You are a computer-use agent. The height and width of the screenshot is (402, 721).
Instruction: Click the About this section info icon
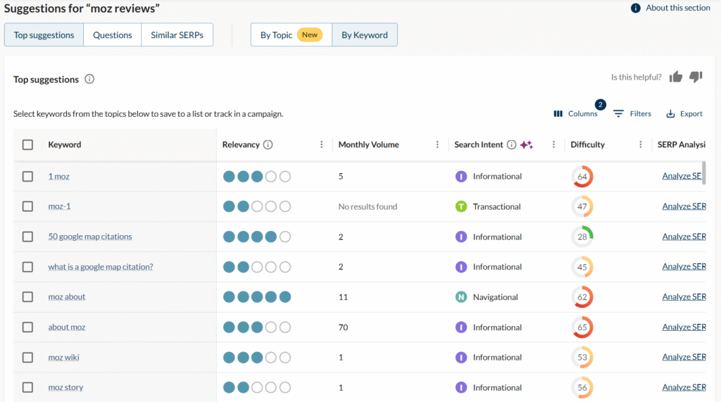click(x=636, y=8)
